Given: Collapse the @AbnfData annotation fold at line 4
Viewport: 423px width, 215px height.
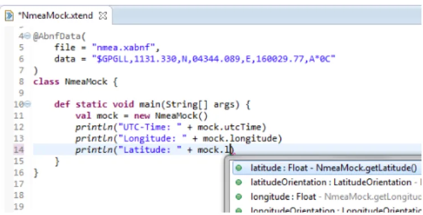Looking at the screenshot, I should [x=28, y=36].
